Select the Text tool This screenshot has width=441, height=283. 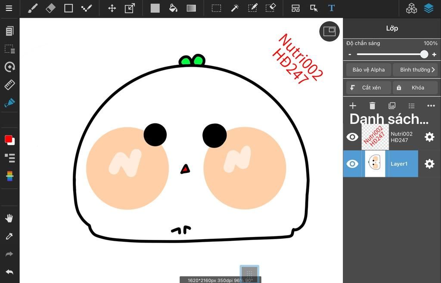click(331, 8)
